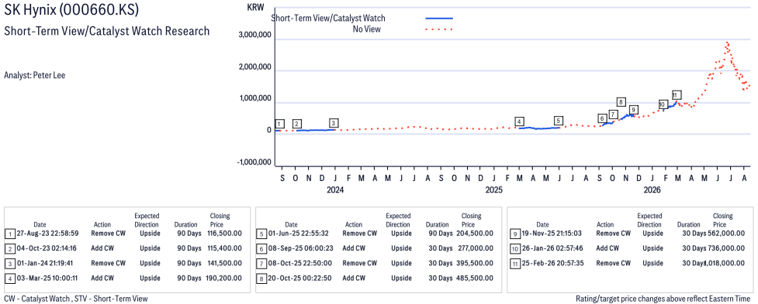Click closing price 485,500.00
Screen dimensions: 758x304
pos(474,278)
